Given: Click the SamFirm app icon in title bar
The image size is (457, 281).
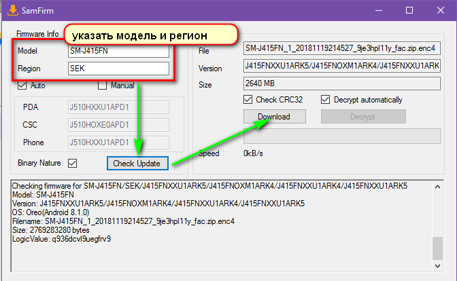Looking at the screenshot, I should point(12,11).
